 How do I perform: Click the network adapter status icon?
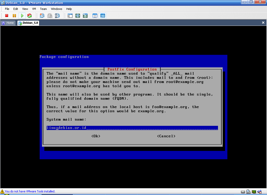click(254, 192)
